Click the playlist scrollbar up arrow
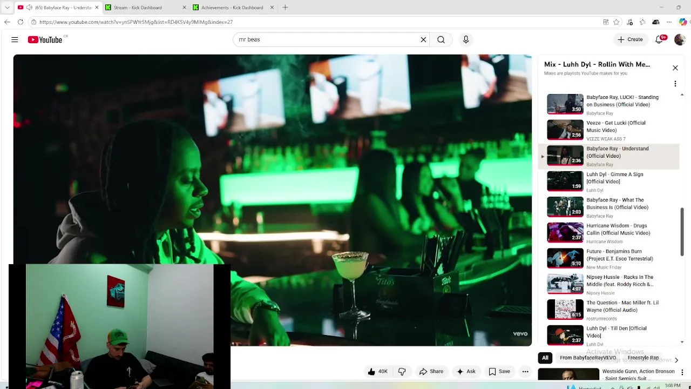The image size is (691, 389). coord(682,95)
